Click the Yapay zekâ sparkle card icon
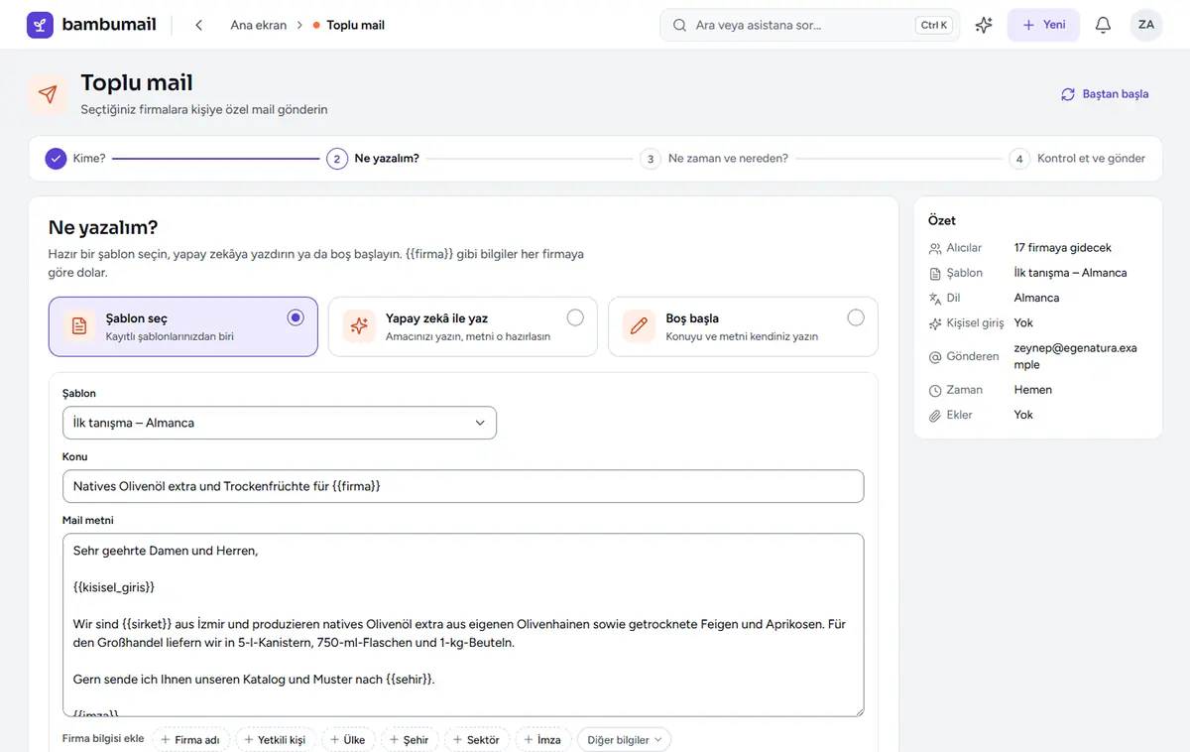This screenshot has height=752, width=1190. click(359, 326)
